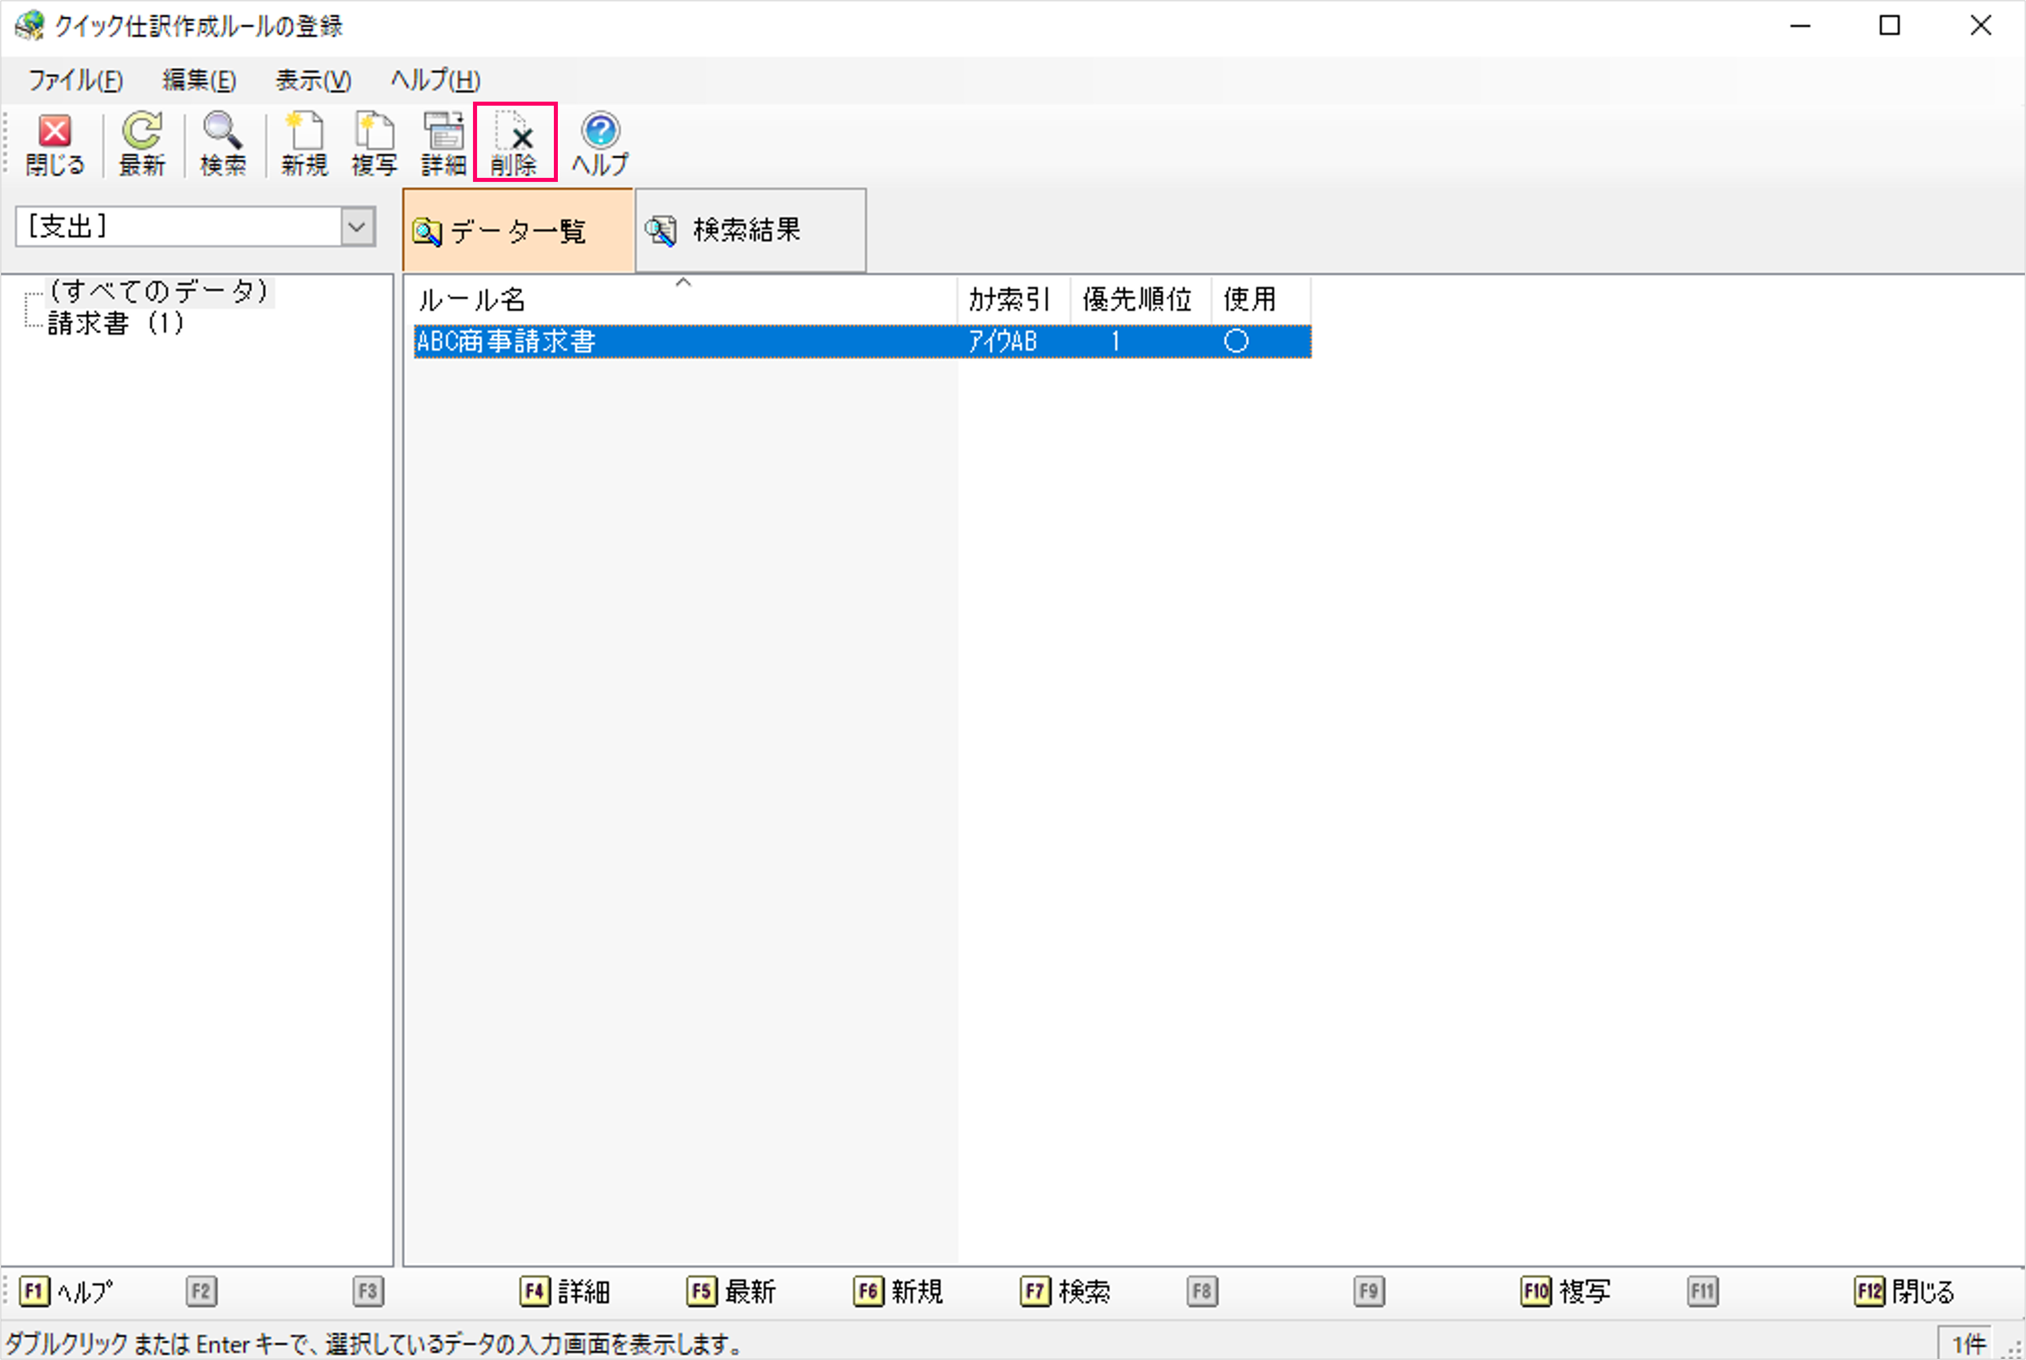This screenshot has width=2026, height=1360.
Task: Create a new rule with the 新規 icon
Action: click(304, 143)
